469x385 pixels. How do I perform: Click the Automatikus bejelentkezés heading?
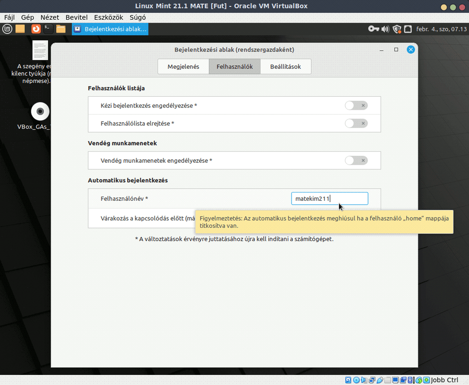pos(128,180)
